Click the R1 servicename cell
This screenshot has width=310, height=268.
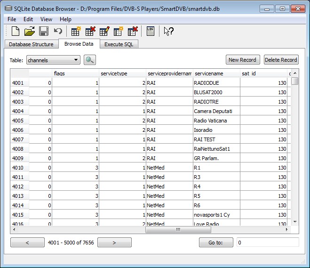(x=217, y=168)
